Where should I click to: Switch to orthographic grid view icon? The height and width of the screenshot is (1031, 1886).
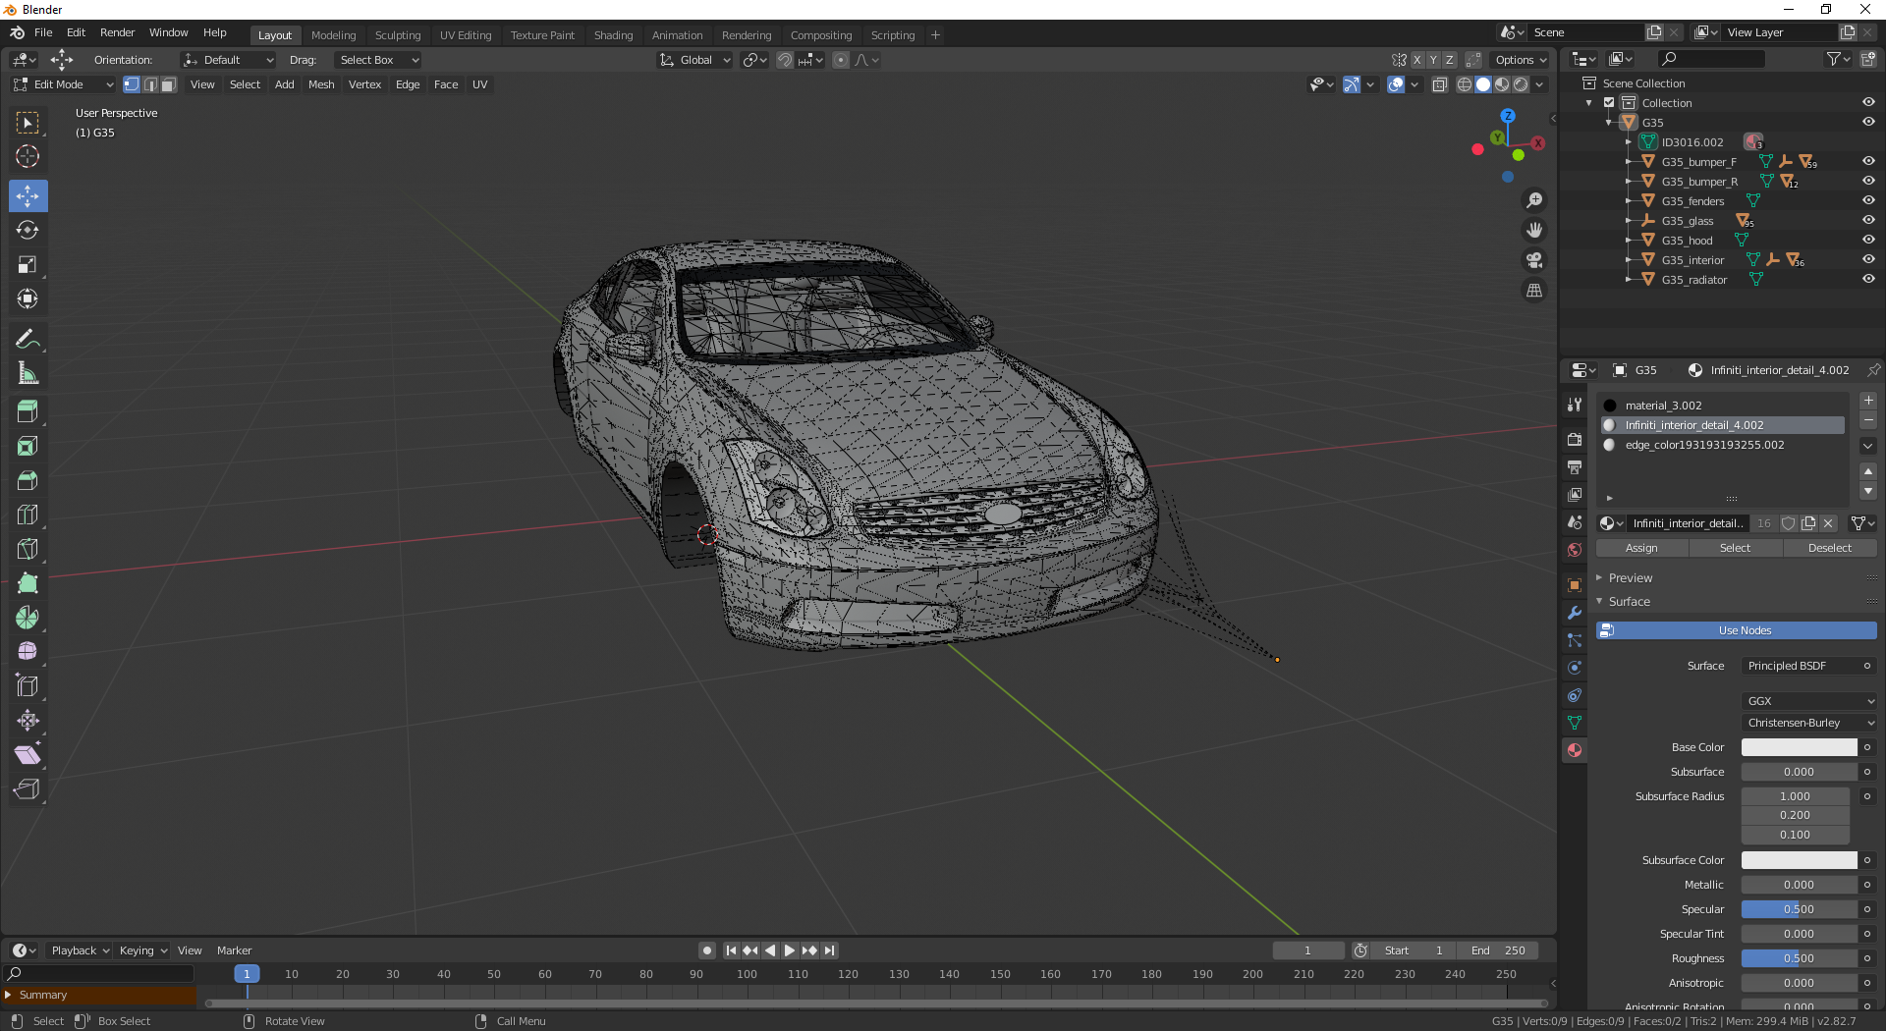[x=1533, y=291]
